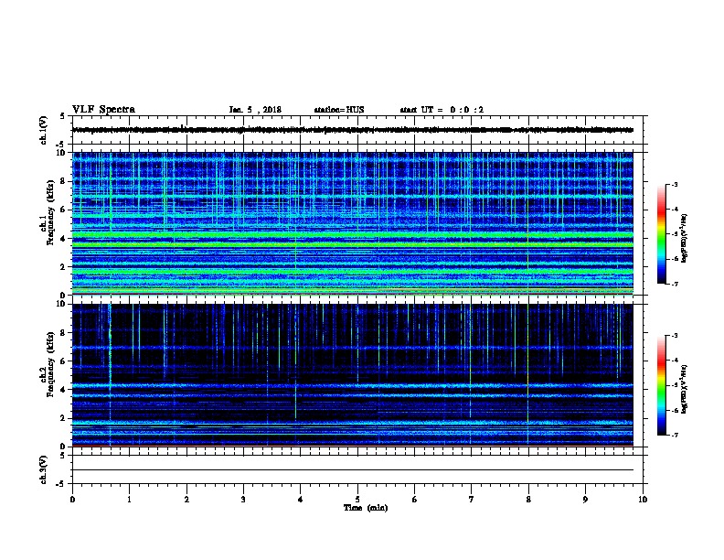The image size is (724, 560).
Task: Click the "station=HUS" label
Action: point(339,110)
